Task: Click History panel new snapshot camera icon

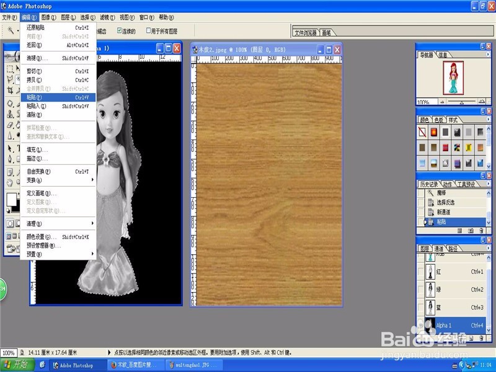Action: [471, 231]
